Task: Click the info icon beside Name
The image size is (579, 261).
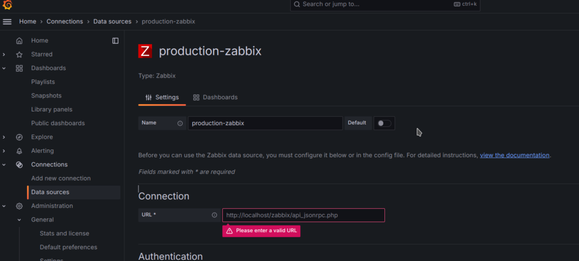Action: [x=180, y=123]
